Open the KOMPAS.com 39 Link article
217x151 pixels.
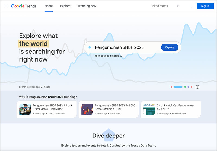pyautogui.click(x=171, y=109)
